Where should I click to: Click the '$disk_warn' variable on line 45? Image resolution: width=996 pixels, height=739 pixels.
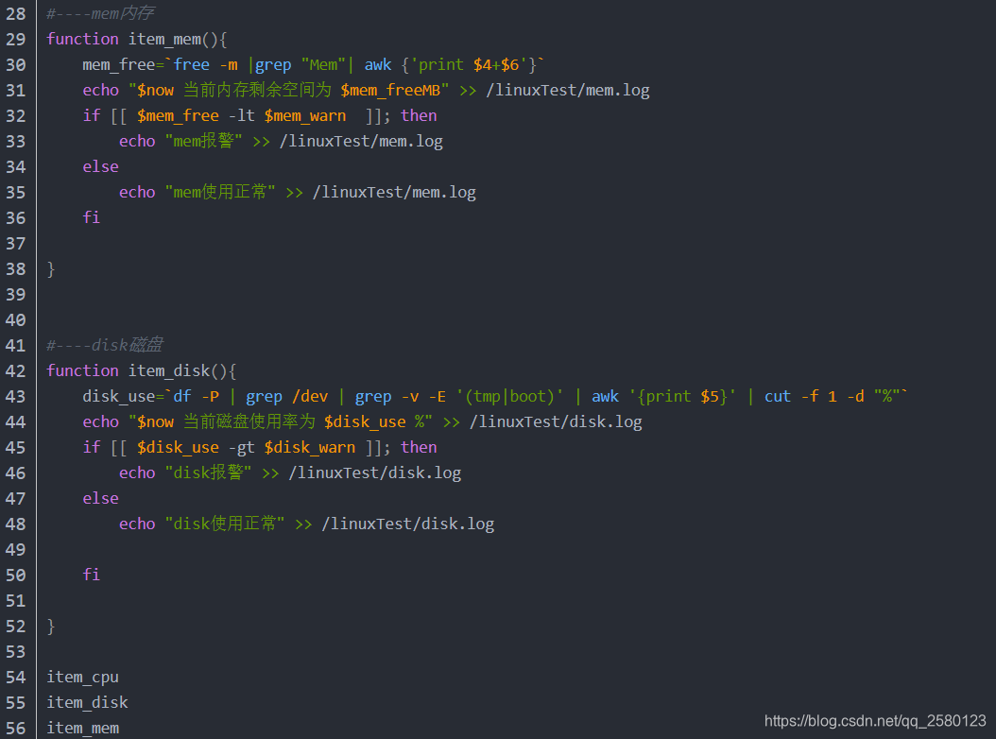coord(310,447)
